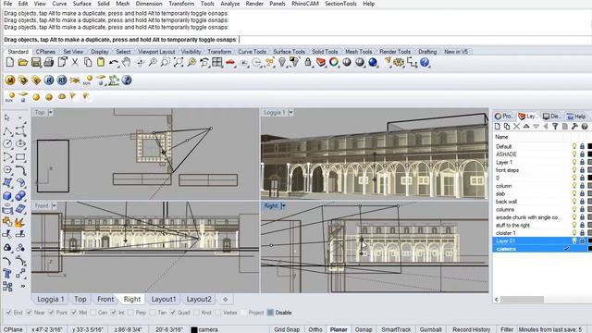Click the black color swatch of Default layer
Screen dimensions: 592x333
coord(589,146)
